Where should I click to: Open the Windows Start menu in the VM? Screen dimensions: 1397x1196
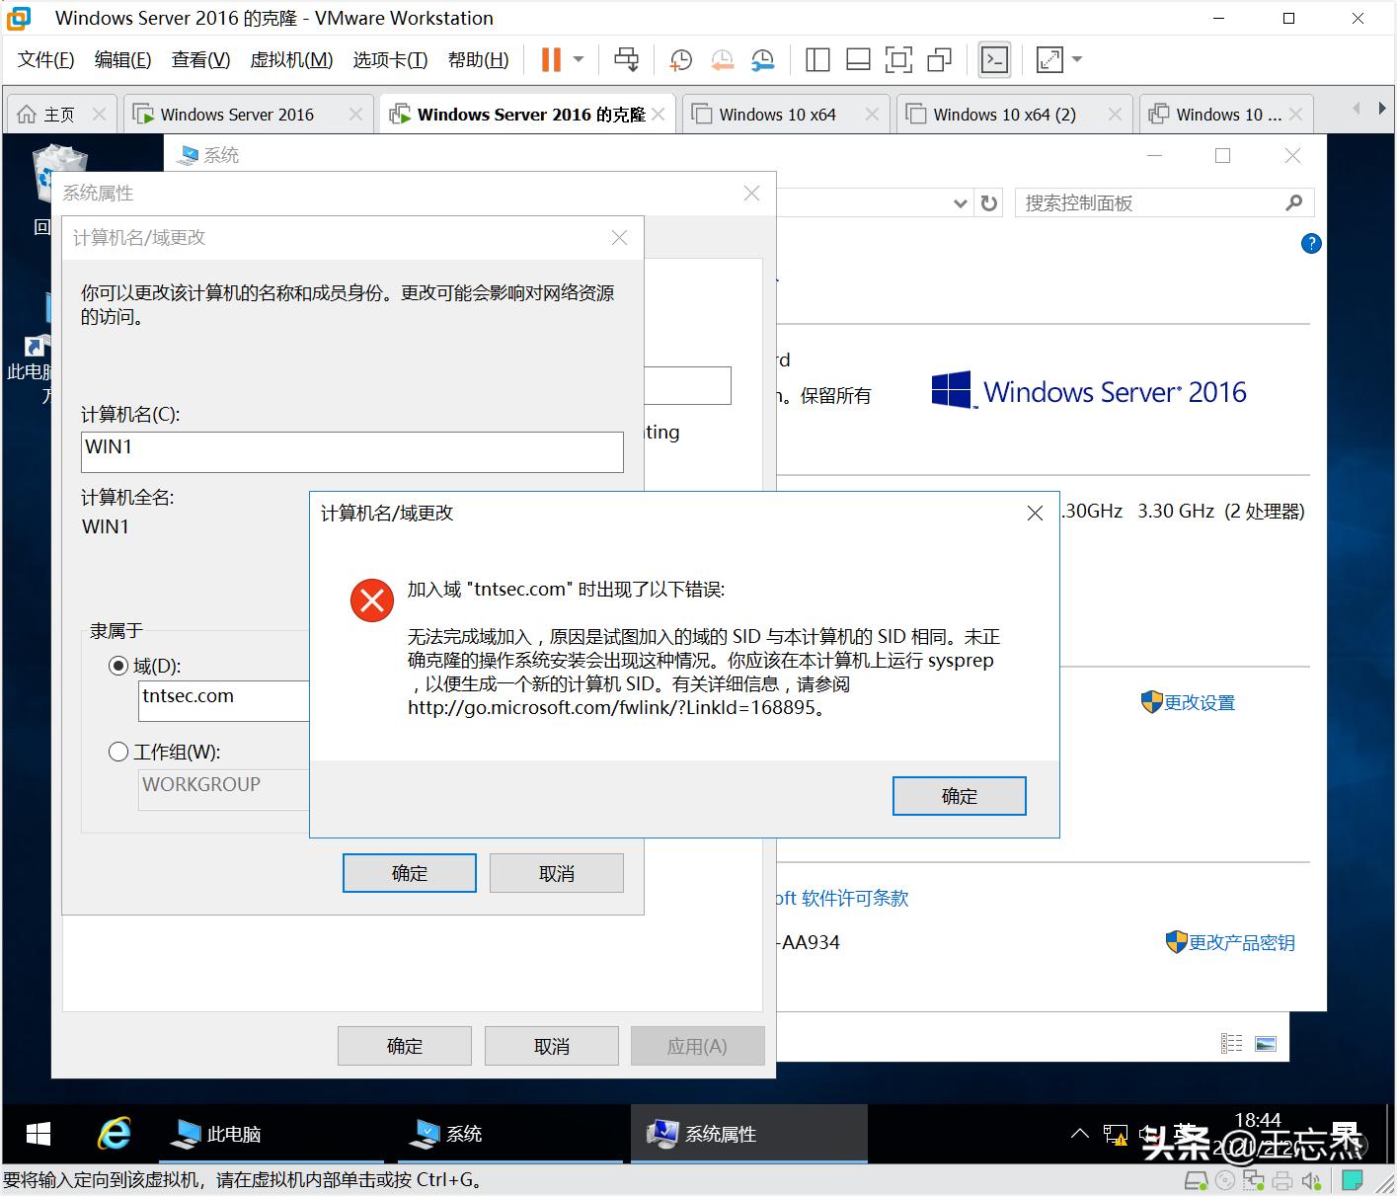(39, 1134)
